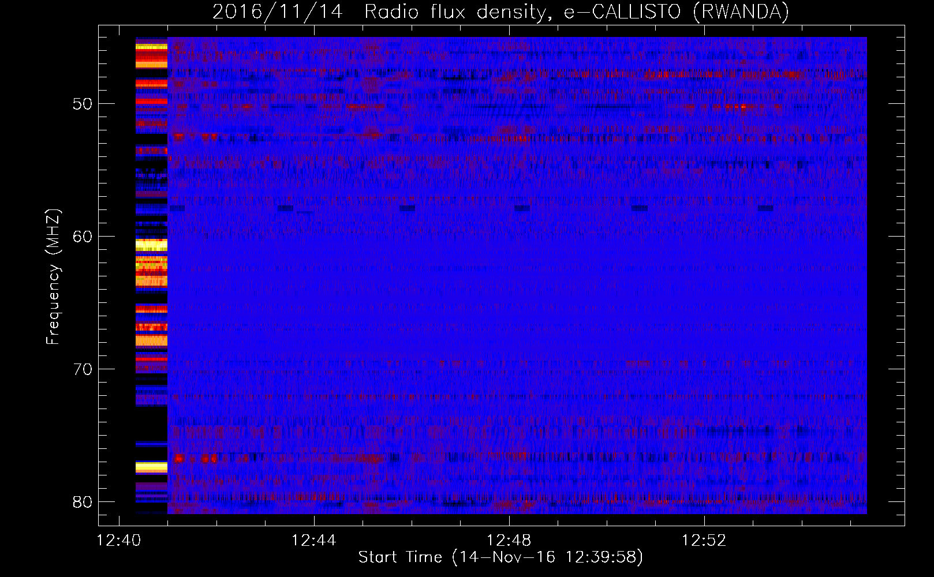Viewport: 934px width, 577px height.
Task: Click the 60 MHz frequency tick label
Action: (x=83, y=237)
